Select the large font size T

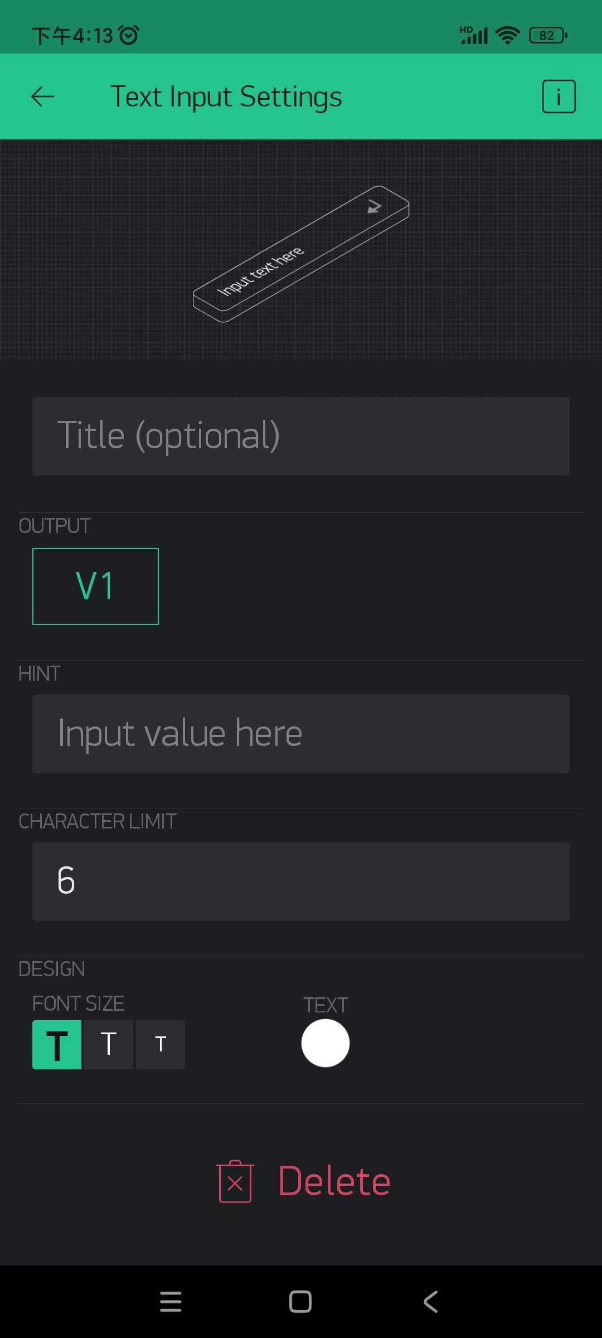click(57, 1045)
